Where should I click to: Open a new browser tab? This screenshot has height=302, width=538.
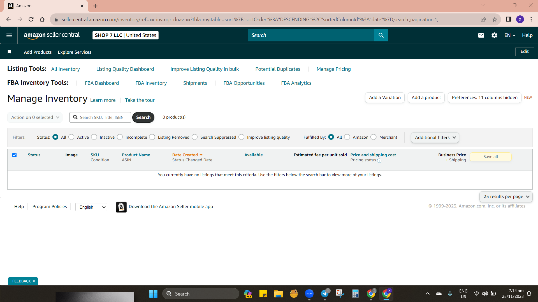[95, 6]
